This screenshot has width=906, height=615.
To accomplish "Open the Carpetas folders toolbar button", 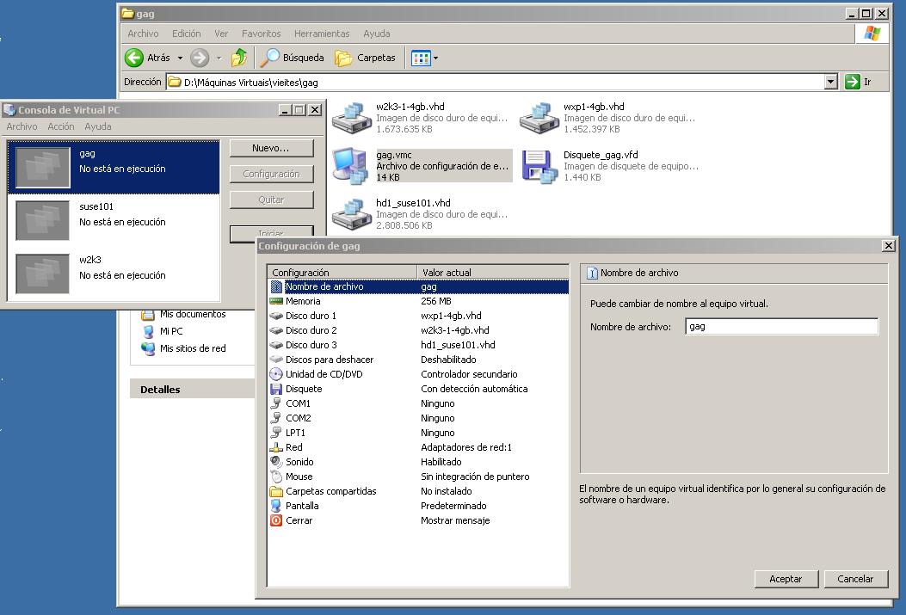I will (344, 58).
